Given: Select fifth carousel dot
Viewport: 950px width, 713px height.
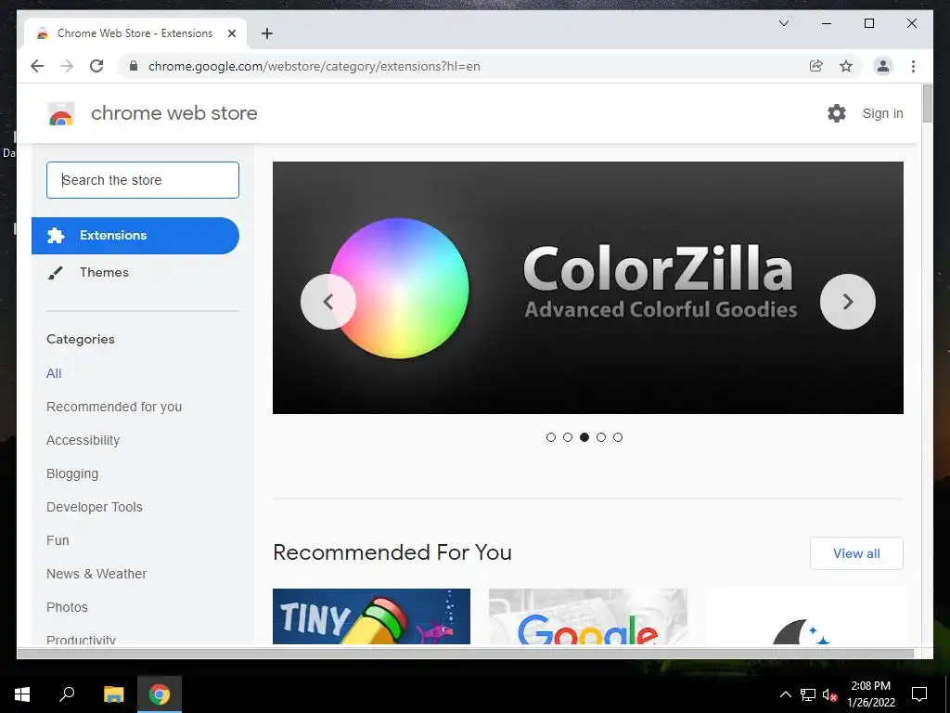Looking at the screenshot, I should click(617, 437).
